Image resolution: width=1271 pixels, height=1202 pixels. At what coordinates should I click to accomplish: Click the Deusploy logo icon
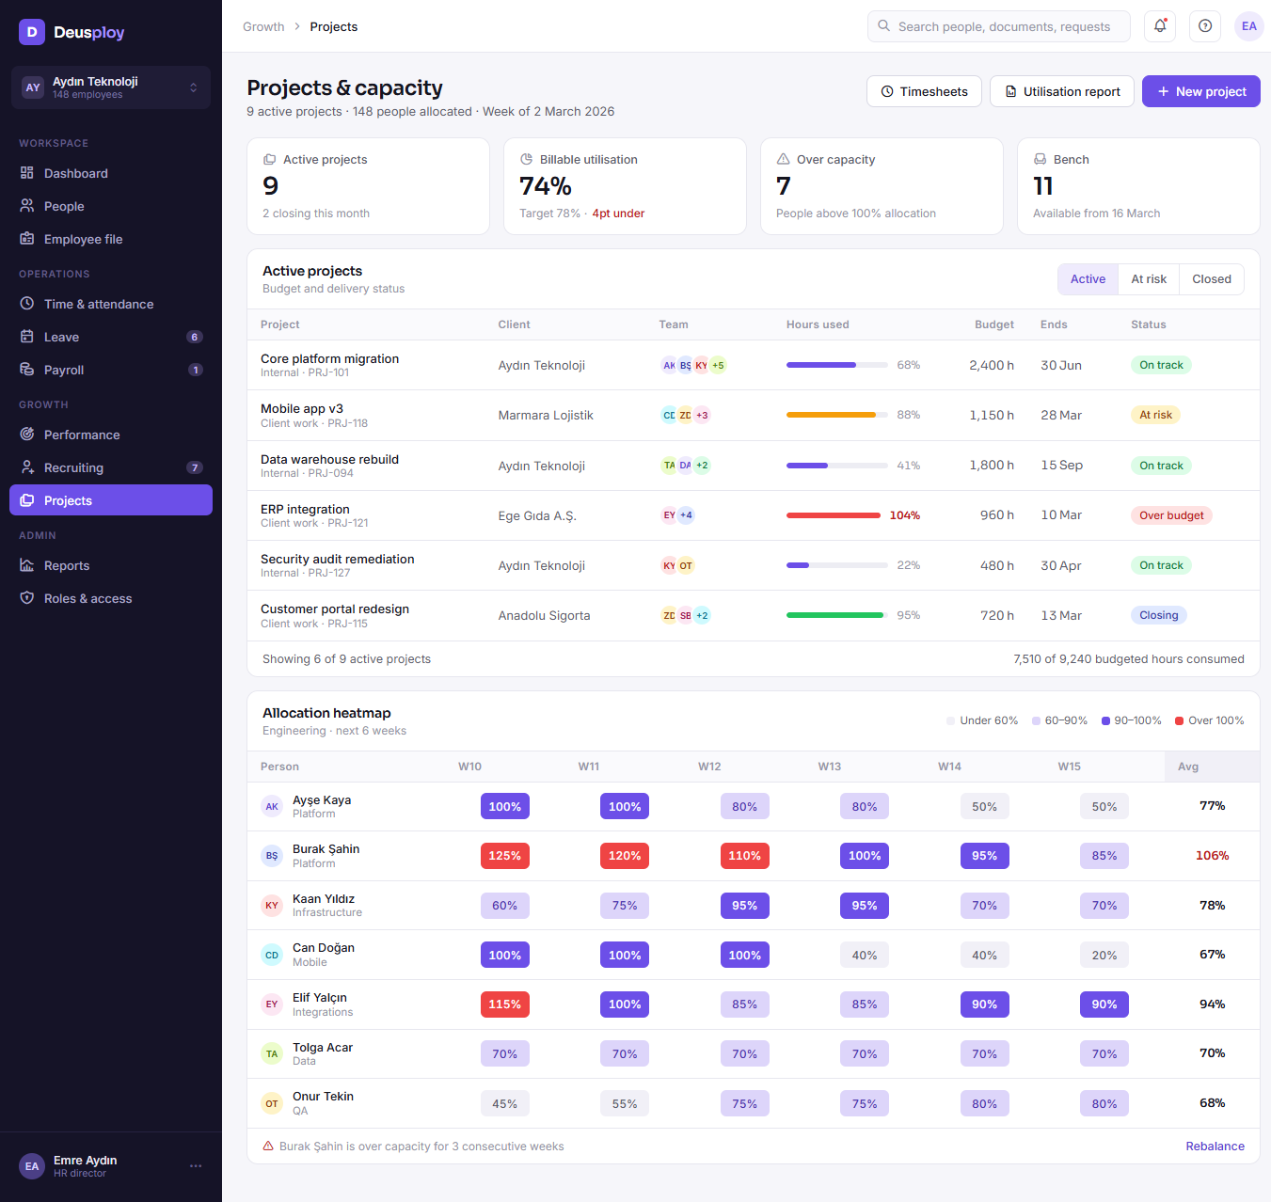[32, 32]
